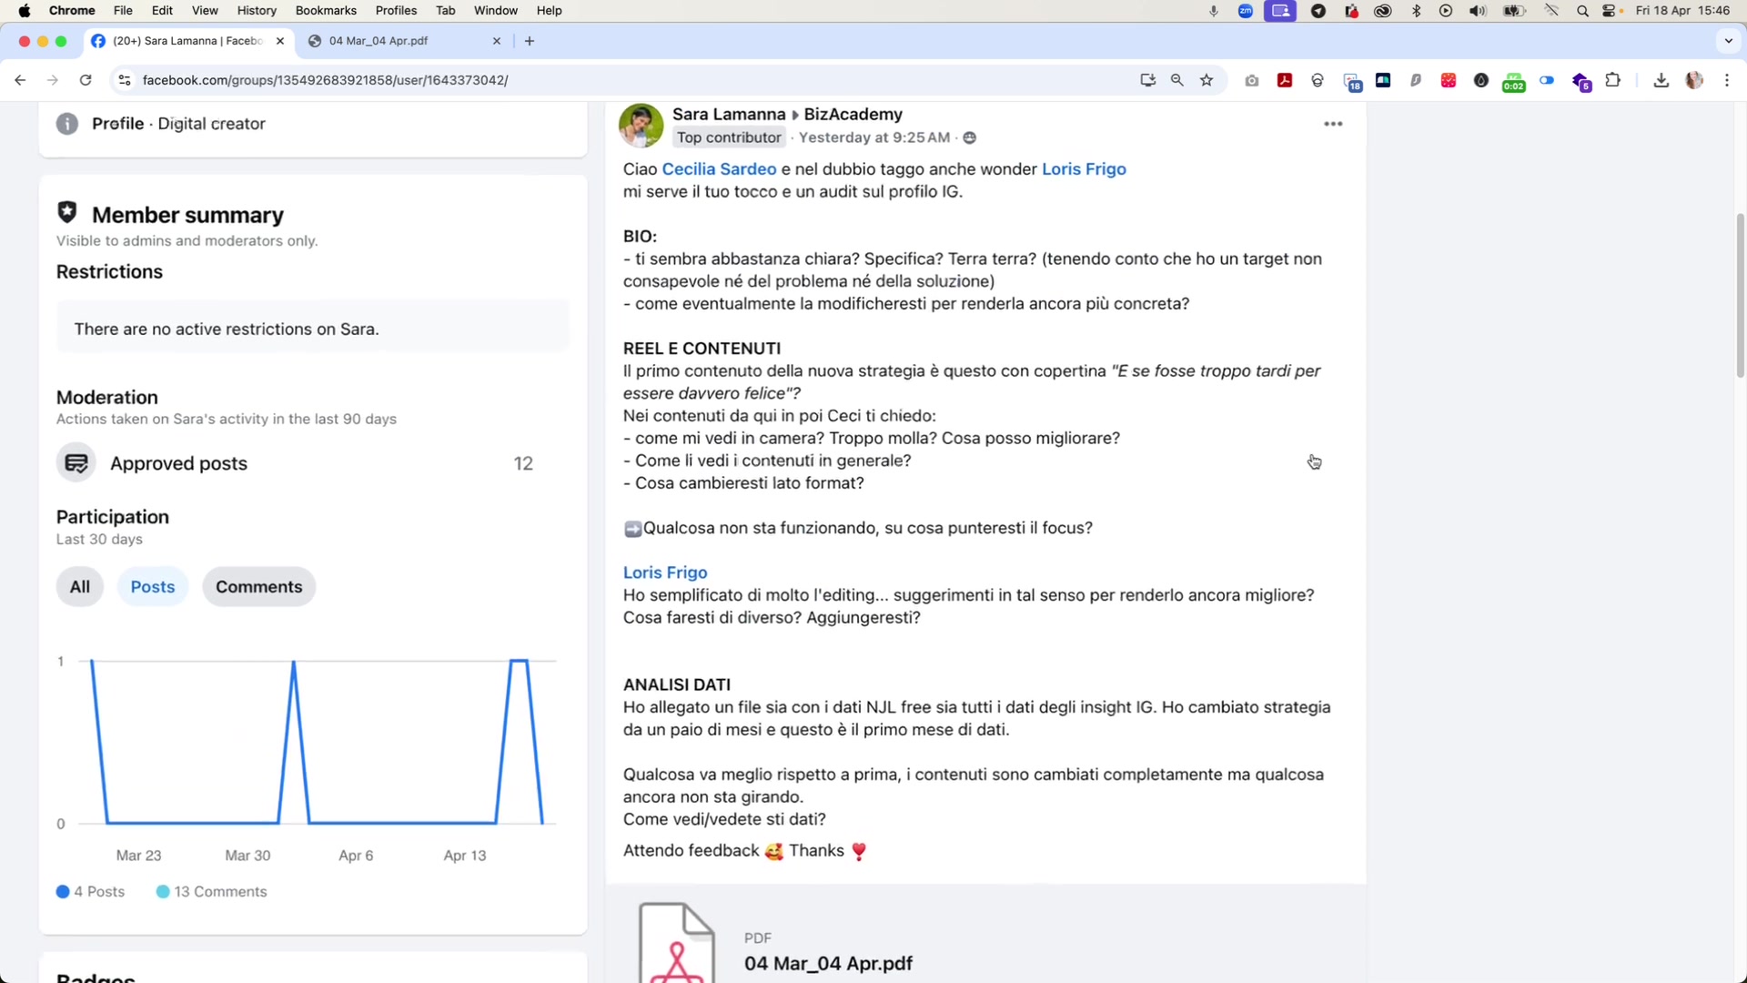1747x983 pixels.
Task: Click the PDF file attachment icon
Action: coord(677,943)
